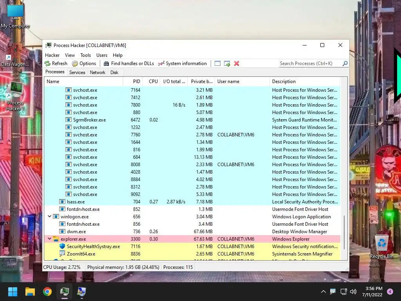
Task: Click the SgrmBroker.exe process icon
Action: 68,120
